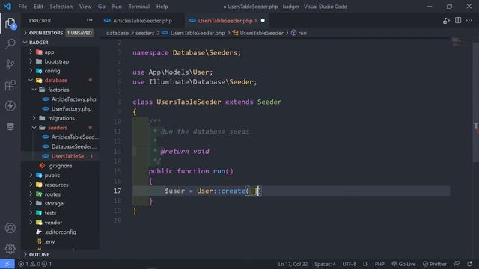Select UsersTableSeeder file in tree
The image size is (479, 269).
[x=69, y=156]
